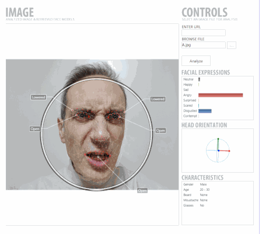Screen dimensions: 262x234
Task: Click the Enter URL input field
Action: click(x=204, y=33)
